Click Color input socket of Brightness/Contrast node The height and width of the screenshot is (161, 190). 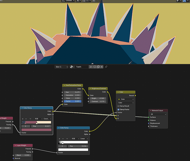[88, 95]
